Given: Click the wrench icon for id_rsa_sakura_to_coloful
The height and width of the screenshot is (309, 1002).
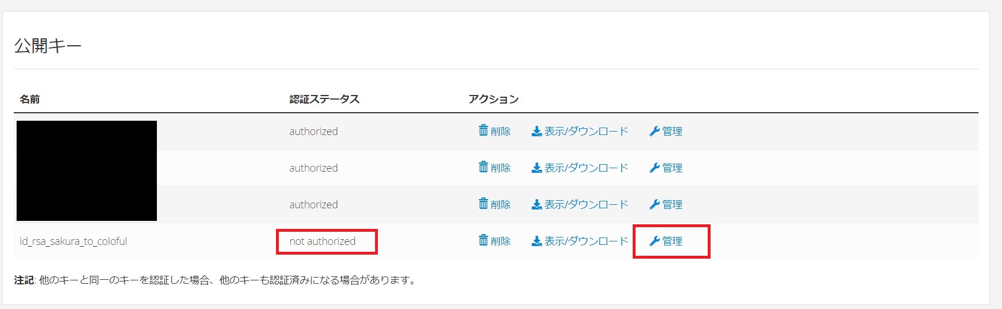Looking at the screenshot, I should pyautogui.click(x=654, y=241).
